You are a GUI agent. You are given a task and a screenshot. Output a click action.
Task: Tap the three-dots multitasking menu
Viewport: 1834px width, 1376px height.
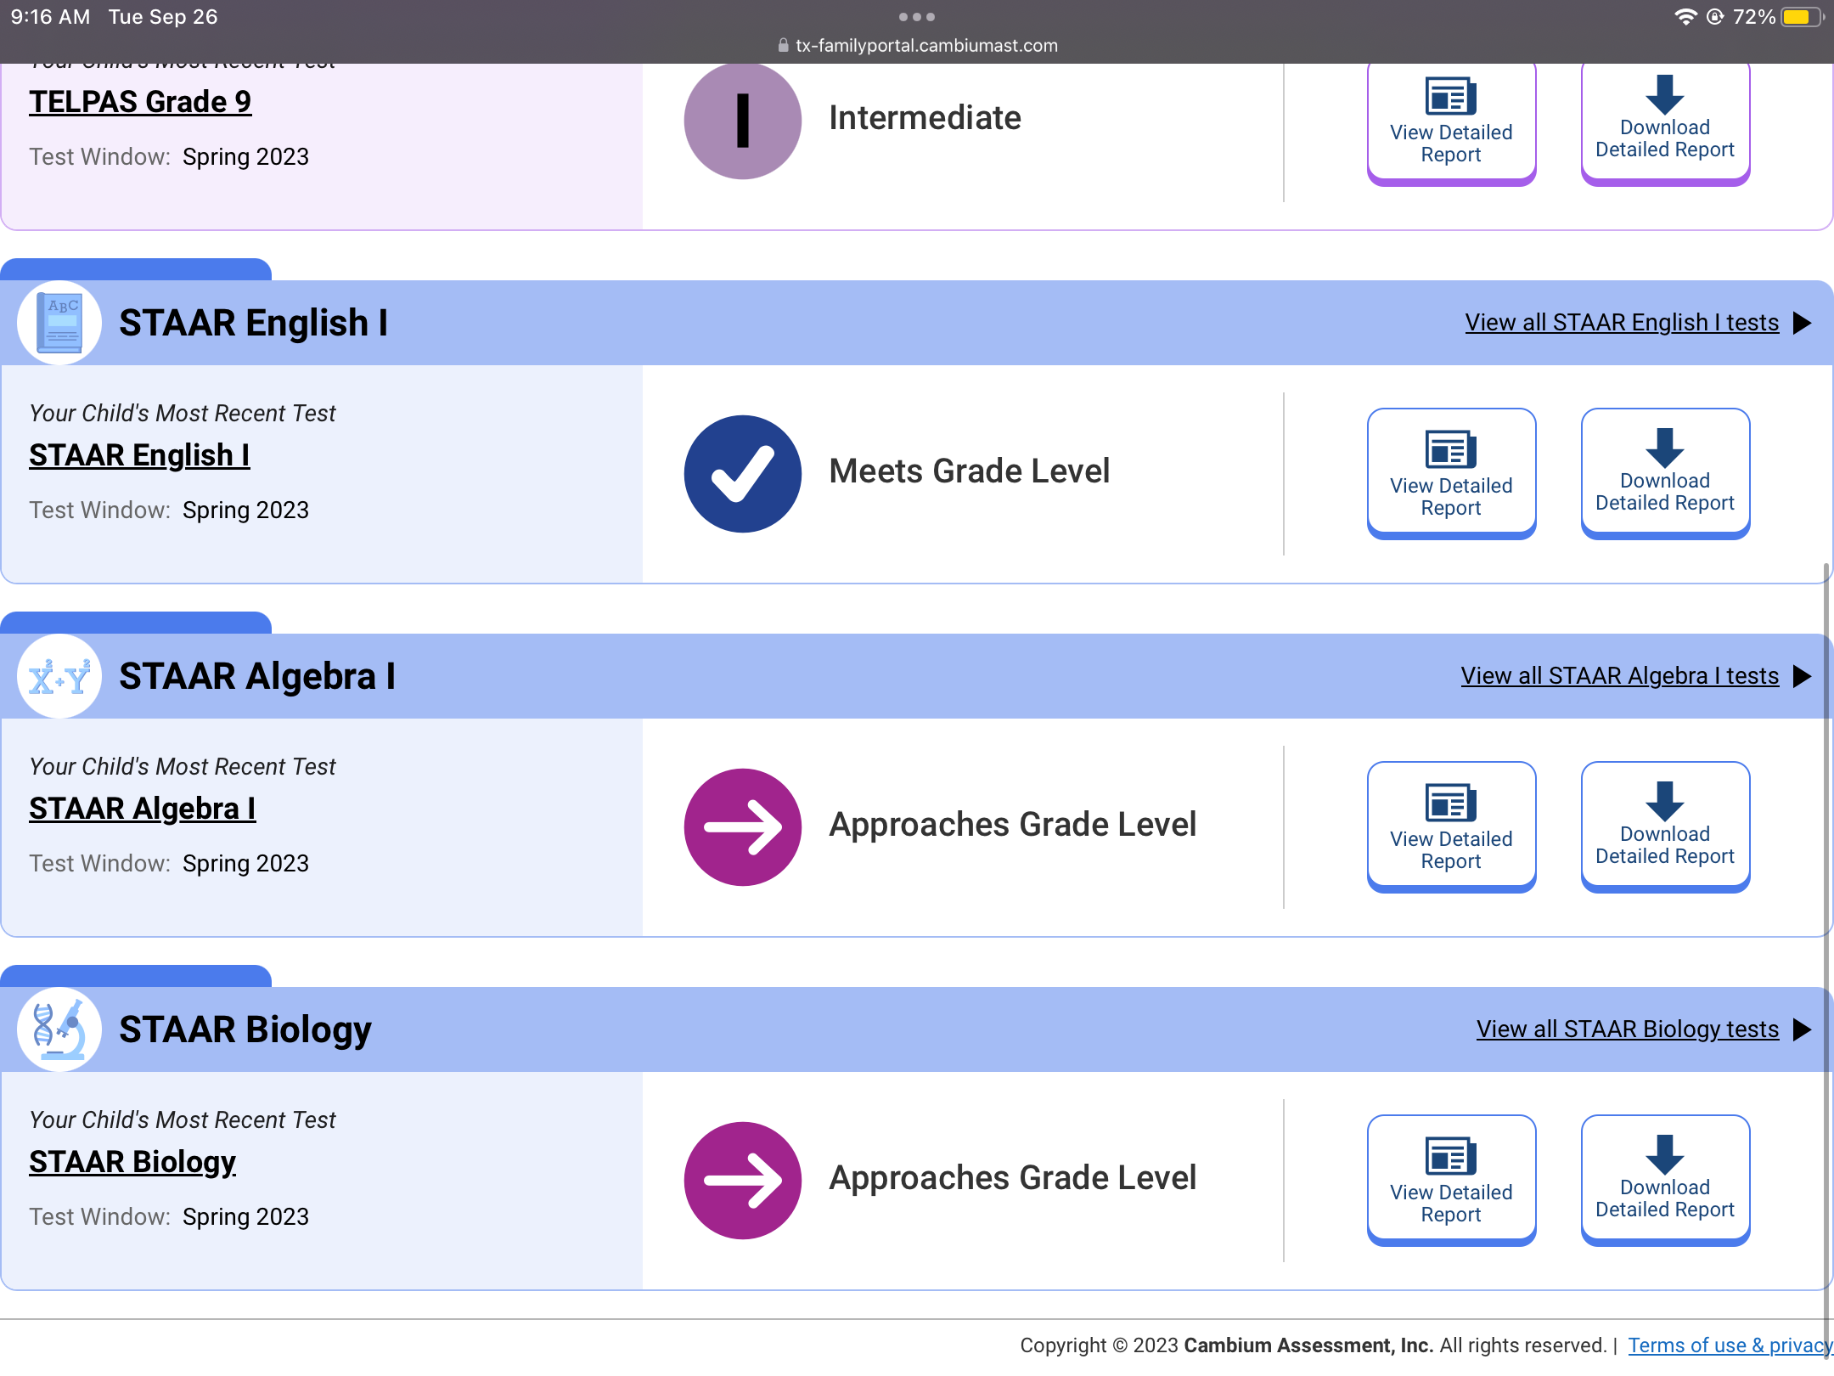[917, 17]
